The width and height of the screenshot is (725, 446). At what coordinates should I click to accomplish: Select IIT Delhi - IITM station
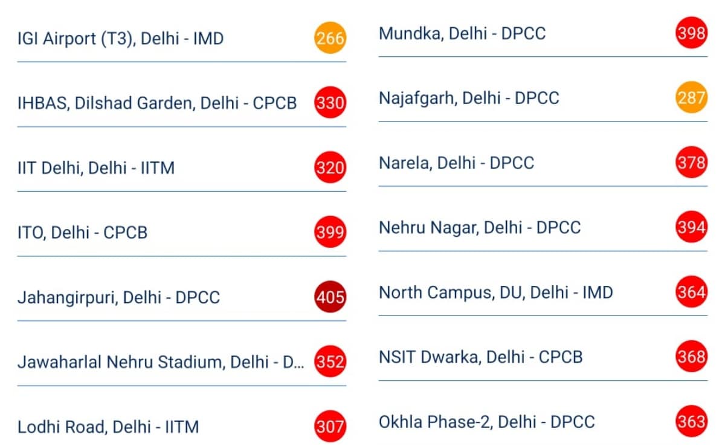click(96, 168)
